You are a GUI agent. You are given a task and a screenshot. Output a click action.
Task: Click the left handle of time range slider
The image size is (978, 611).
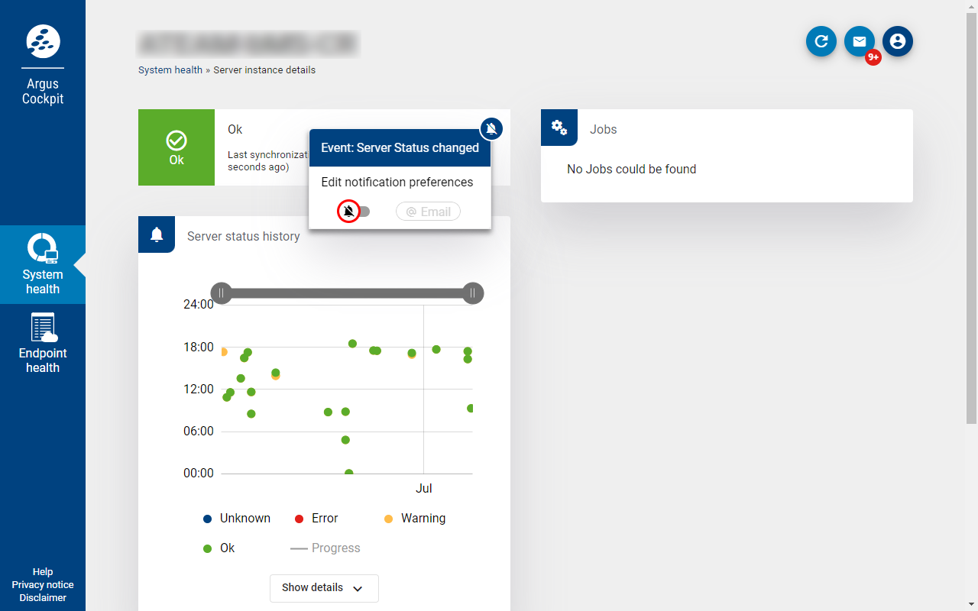pos(222,293)
